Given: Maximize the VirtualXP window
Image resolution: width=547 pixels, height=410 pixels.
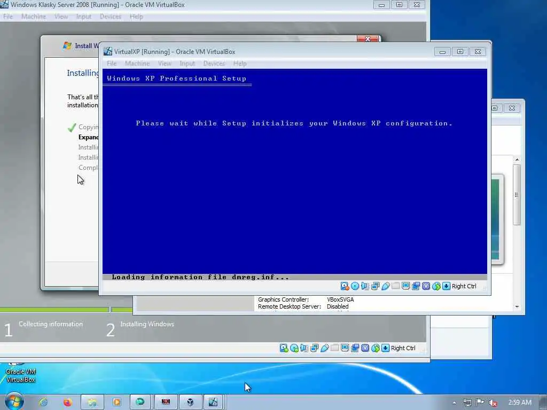Looking at the screenshot, I should [460, 52].
